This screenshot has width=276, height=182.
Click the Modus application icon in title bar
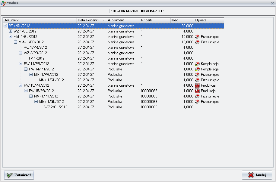[x=3, y=3]
